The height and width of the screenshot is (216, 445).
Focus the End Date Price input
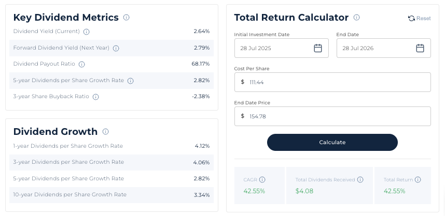pos(332,116)
